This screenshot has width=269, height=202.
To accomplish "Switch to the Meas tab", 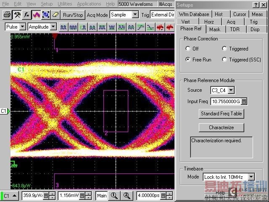I will point(257,14).
